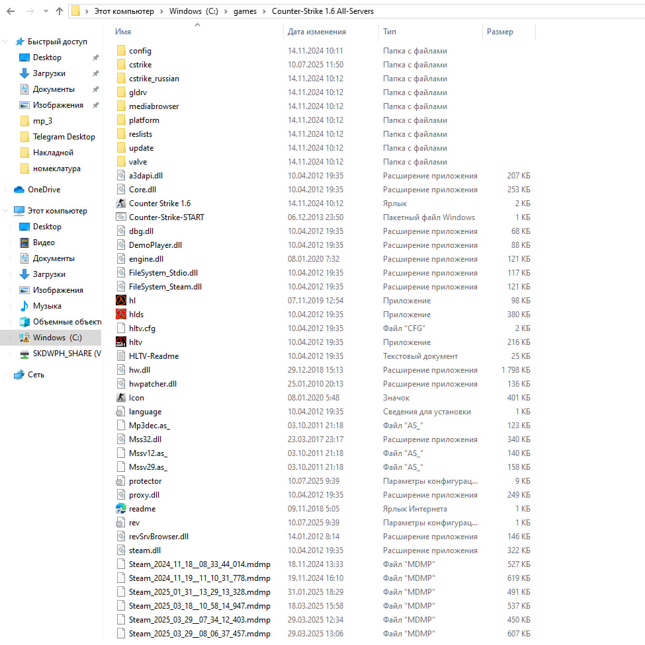Click Сеть network icon
645x645 pixels.
point(19,375)
